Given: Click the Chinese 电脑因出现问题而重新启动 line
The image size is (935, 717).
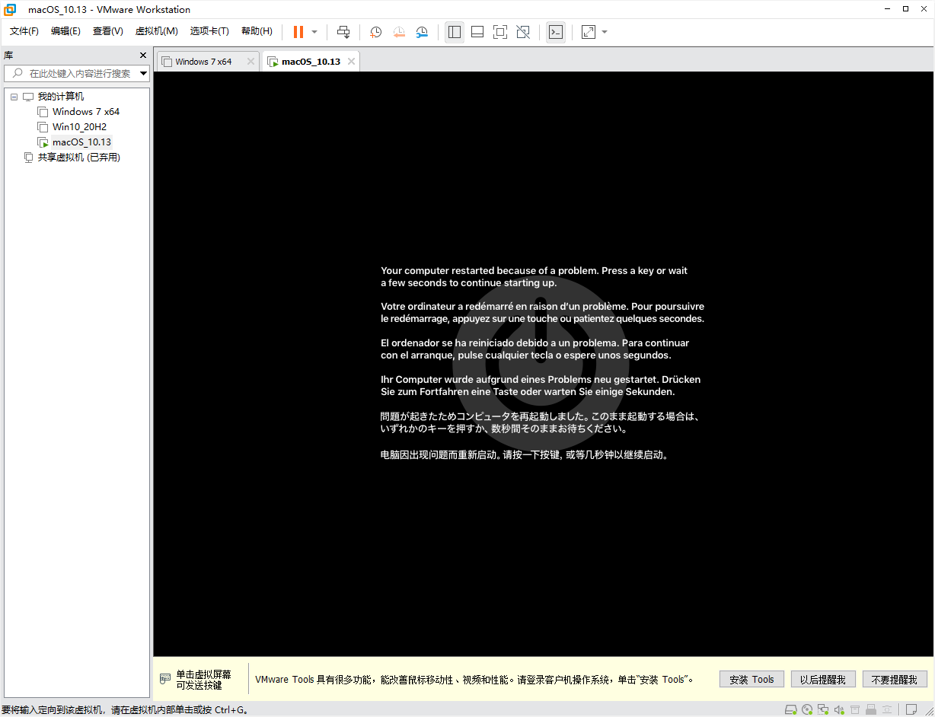Looking at the screenshot, I should (524, 455).
